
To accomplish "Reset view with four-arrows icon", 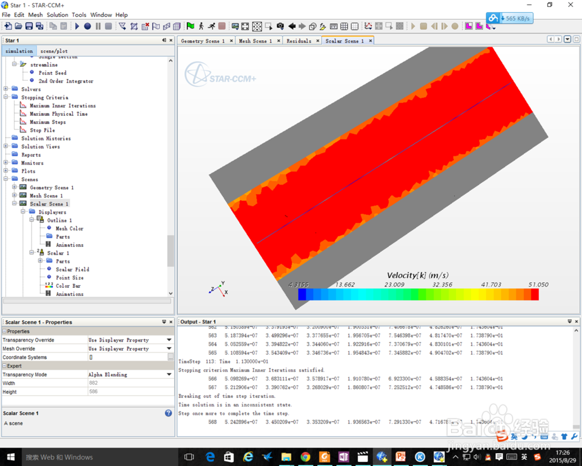I will (x=246, y=26).
